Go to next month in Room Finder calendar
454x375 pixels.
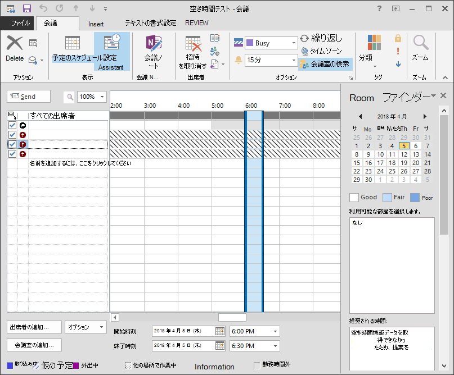pyautogui.click(x=425, y=116)
